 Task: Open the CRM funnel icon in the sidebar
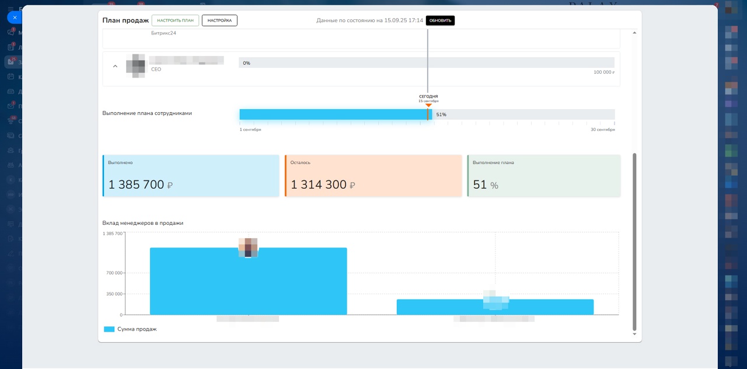coord(11,121)
